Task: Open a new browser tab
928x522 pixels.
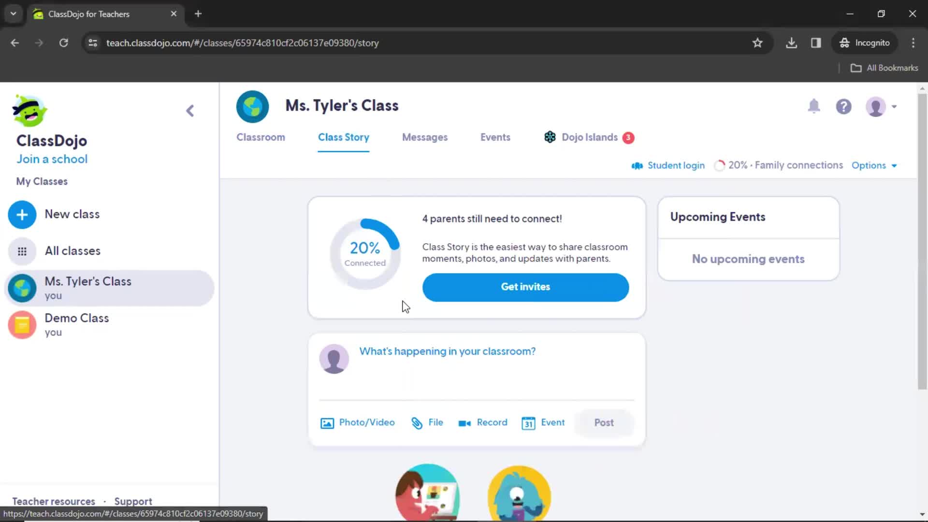Action: tap(198, 14)
